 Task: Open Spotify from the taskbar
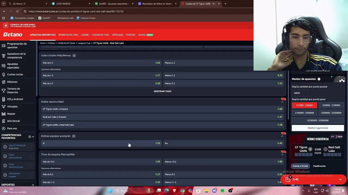coord(222,191)
